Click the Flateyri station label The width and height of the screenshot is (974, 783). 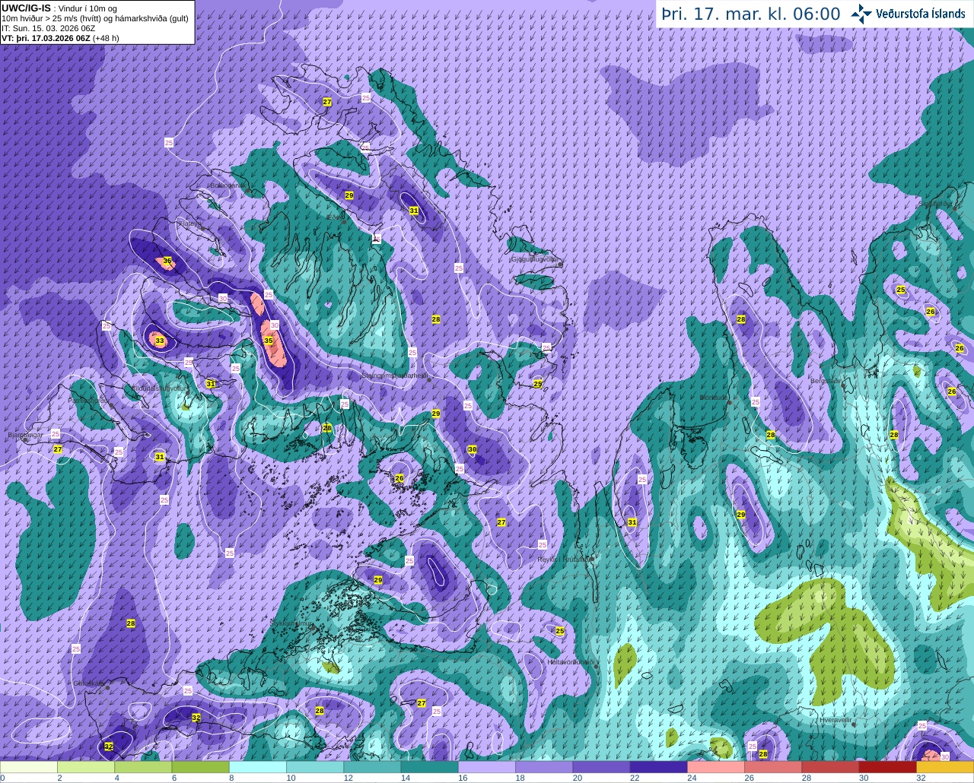coord(189,223)
